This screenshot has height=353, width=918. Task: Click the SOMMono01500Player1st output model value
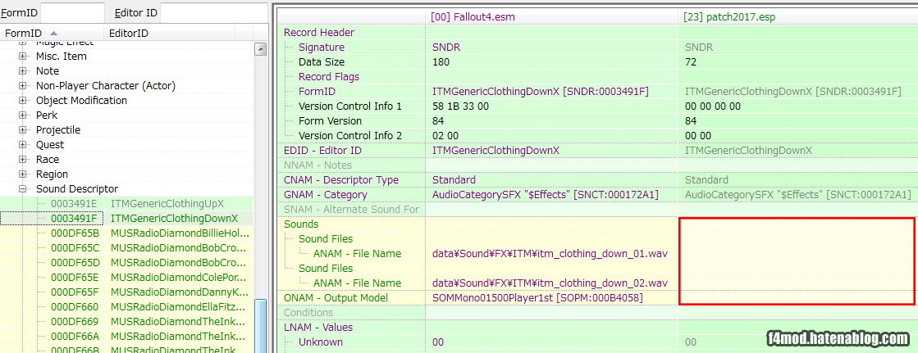[x=537, y=298]
